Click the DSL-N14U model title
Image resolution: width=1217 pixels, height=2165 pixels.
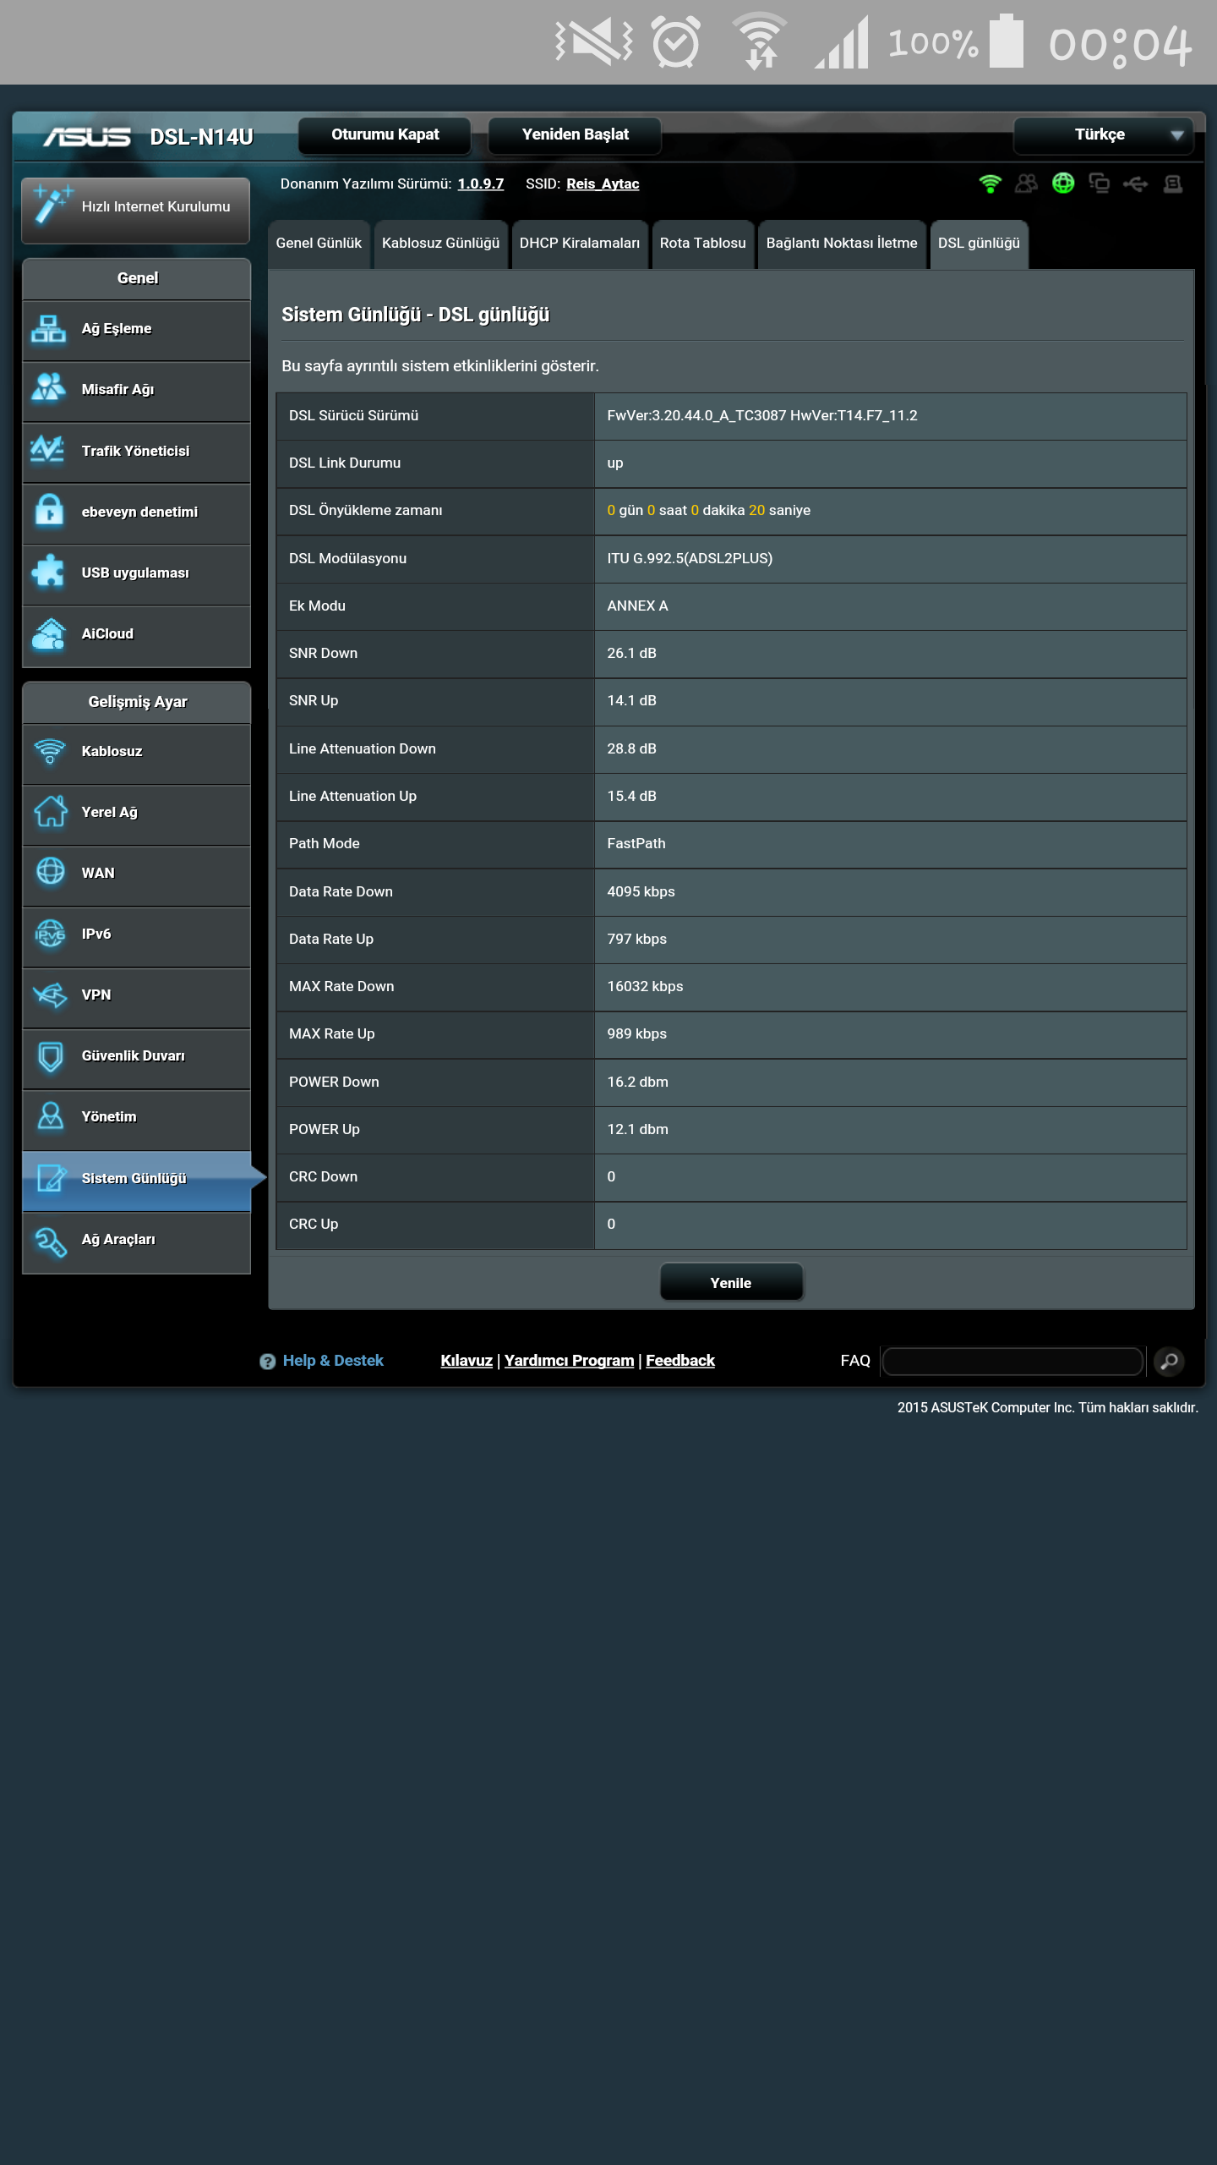coord(201,137)
